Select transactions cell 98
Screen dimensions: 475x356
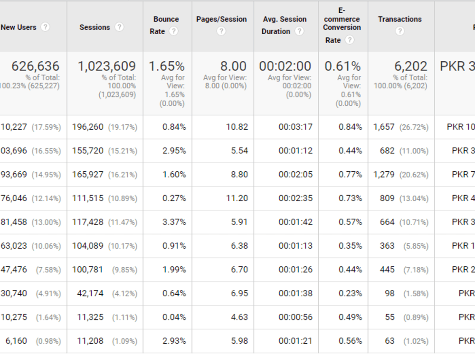[389, 293]
